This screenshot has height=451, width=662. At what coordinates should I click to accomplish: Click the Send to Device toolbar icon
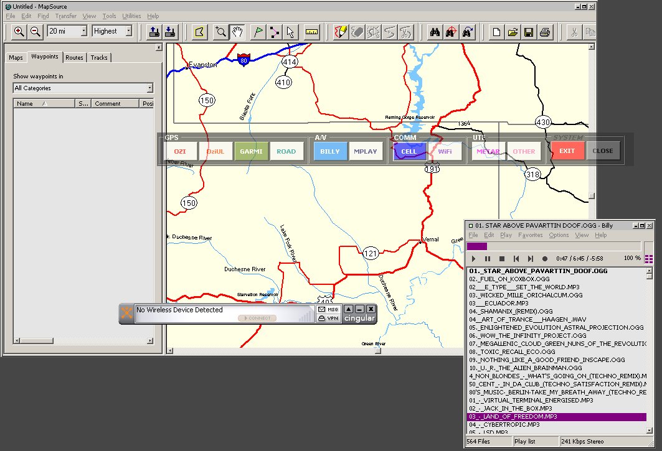pyautogui.click(x=154, y=32)
